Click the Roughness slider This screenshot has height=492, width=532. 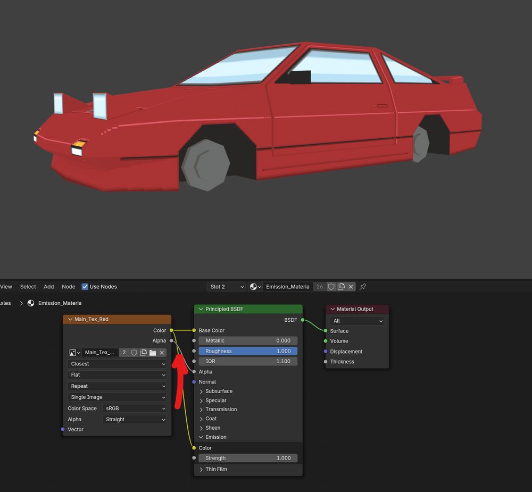tap(248, 351)
